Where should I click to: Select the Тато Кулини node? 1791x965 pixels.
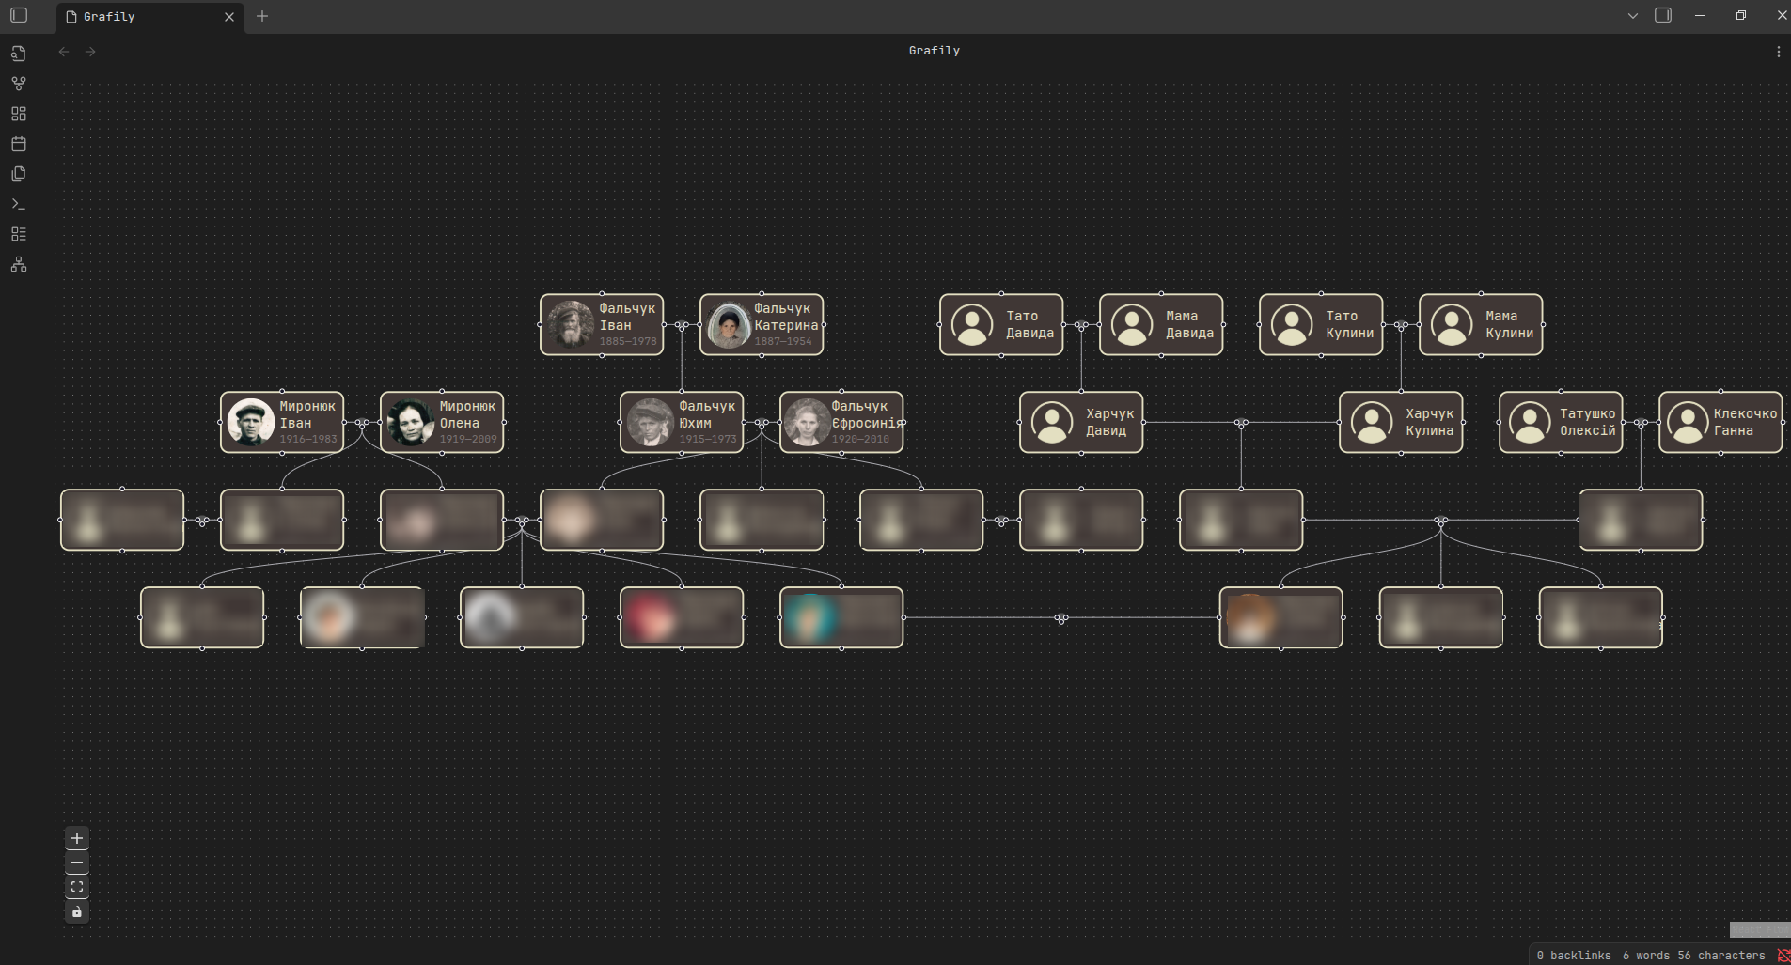pyautogui.click(x=1321, y=324)
